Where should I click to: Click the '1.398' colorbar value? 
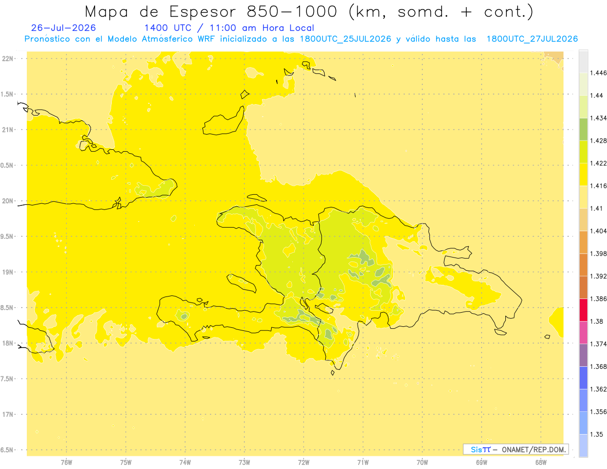click(x=597, y=253)
